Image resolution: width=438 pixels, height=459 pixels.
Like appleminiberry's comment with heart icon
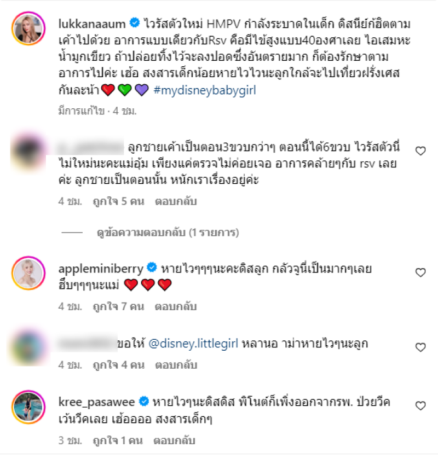420,272
